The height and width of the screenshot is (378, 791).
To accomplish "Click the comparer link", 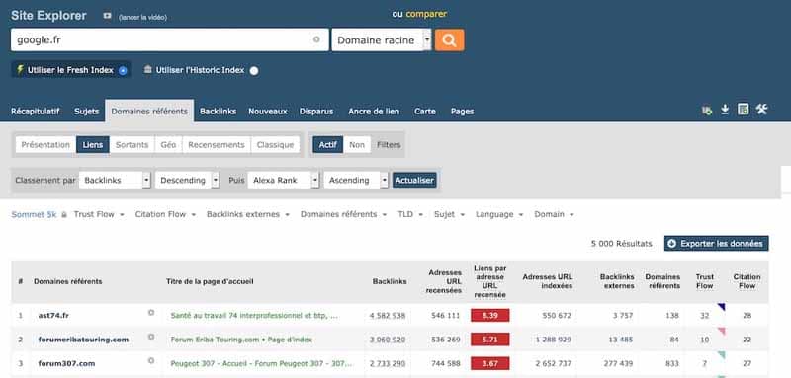I will pyautogui.click(x=426, y=14).
